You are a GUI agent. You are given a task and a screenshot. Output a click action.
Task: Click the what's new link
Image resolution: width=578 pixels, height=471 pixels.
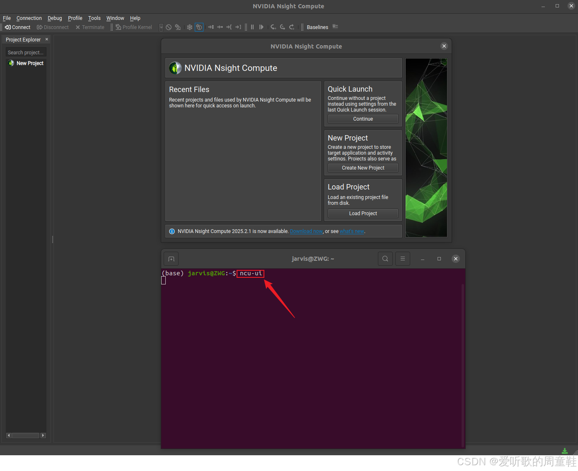(352, 231)
